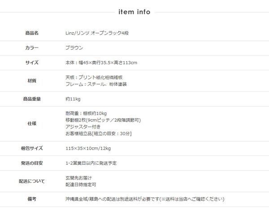
Task: Click the "item info" heading
Action: 134,12
